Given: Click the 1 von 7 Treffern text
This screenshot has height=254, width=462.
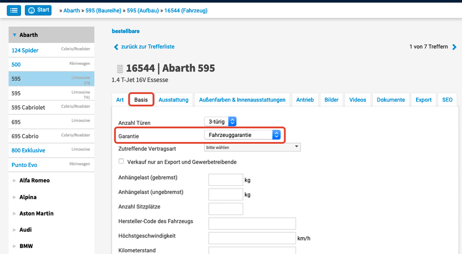Looking at the screenshot, I should tap(428, 46).
